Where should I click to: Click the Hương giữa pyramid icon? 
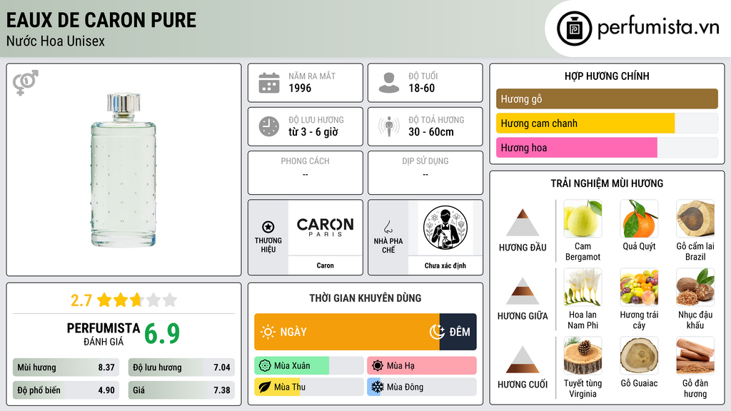pos(523,291)
